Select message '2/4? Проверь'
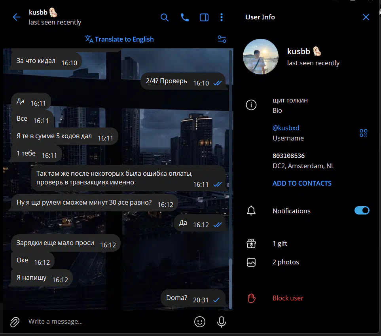 [183, 81]
